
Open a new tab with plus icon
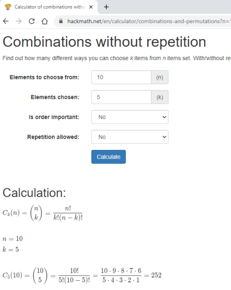106,7
